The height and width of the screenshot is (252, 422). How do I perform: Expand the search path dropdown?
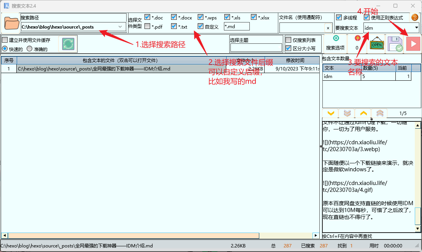point(120,27)
